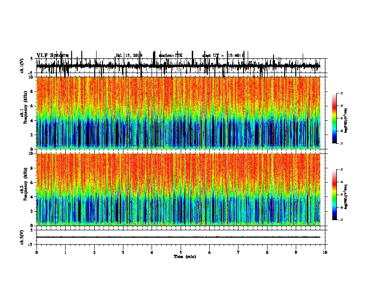Click x-axis tick label '4'
This screenshot has height=283, width=366.
coord(152,252)
